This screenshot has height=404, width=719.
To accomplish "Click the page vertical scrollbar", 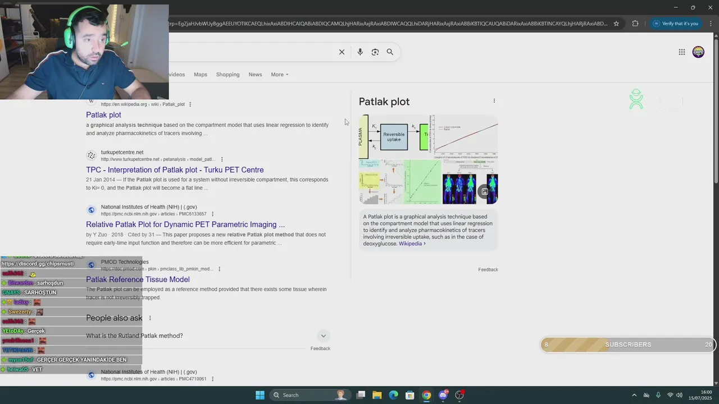I will pyautogui.click(x=716, y=112).
